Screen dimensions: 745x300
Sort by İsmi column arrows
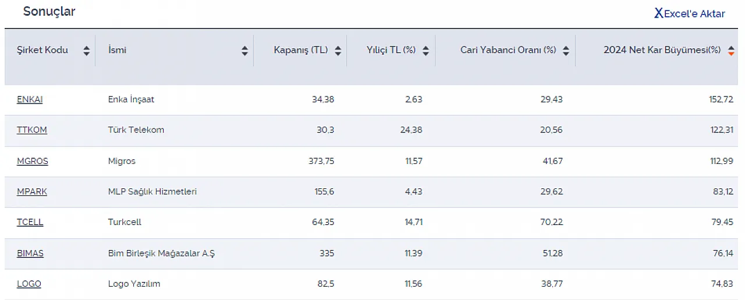point(245,51)
